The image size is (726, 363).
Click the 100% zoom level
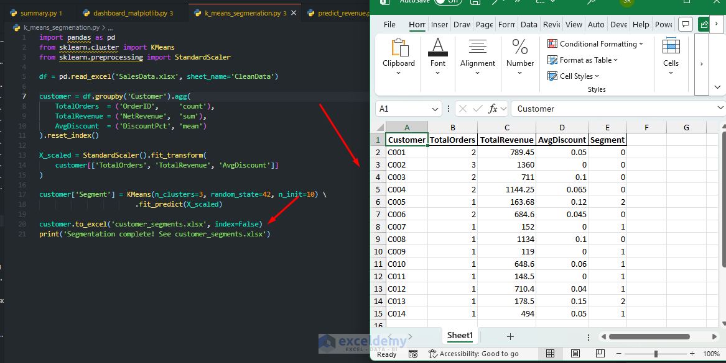711,354
